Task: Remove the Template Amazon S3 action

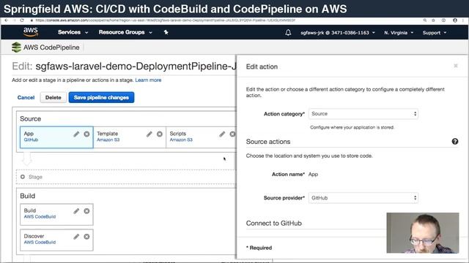Action: click(x=160, y=134)
